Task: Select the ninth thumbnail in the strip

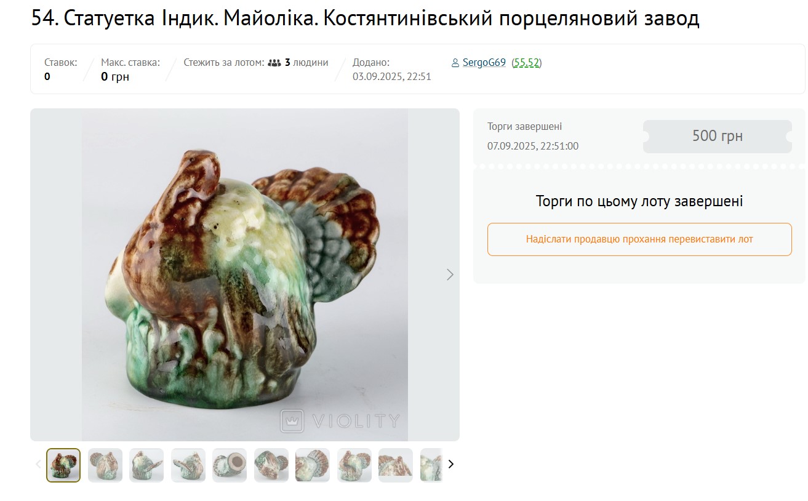Action: coord(396,465)
